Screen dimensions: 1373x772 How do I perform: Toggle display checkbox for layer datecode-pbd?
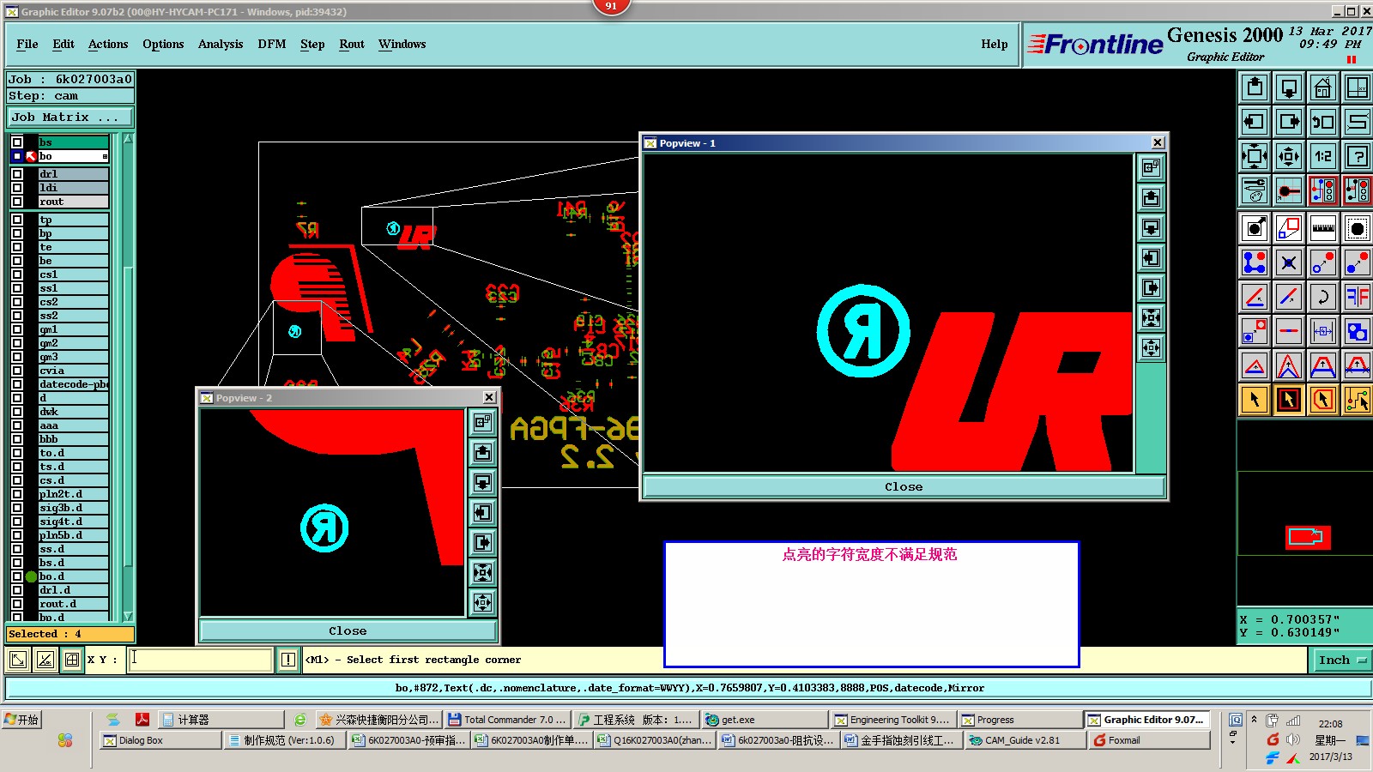pyautogui.click(x=17, y=384)
